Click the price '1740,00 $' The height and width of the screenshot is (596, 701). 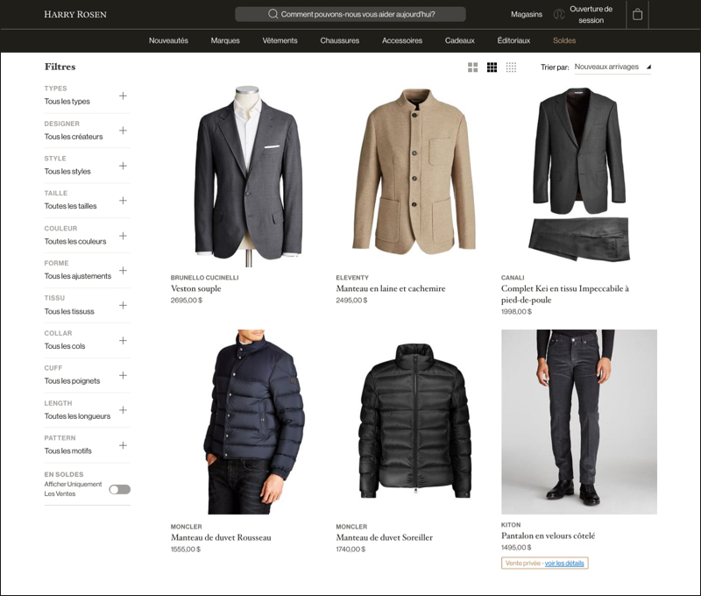(351, 549)
